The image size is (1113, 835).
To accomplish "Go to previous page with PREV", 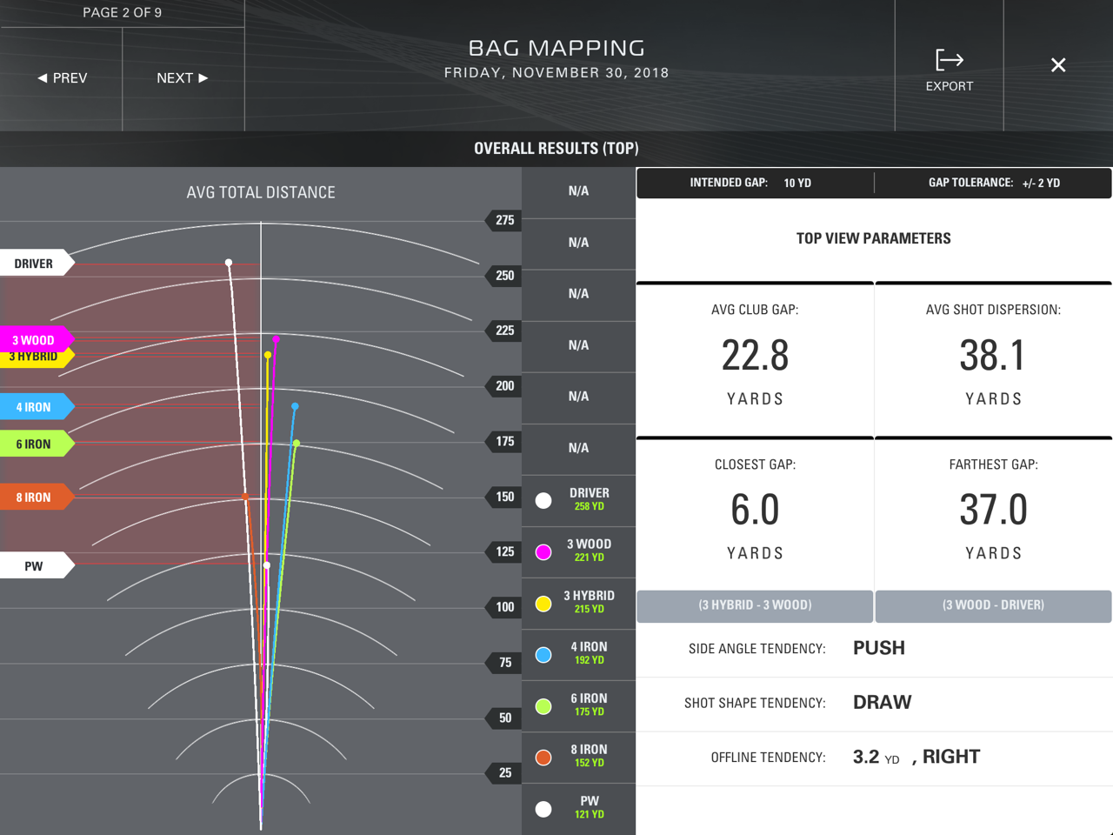I will (x=62, y=78).
